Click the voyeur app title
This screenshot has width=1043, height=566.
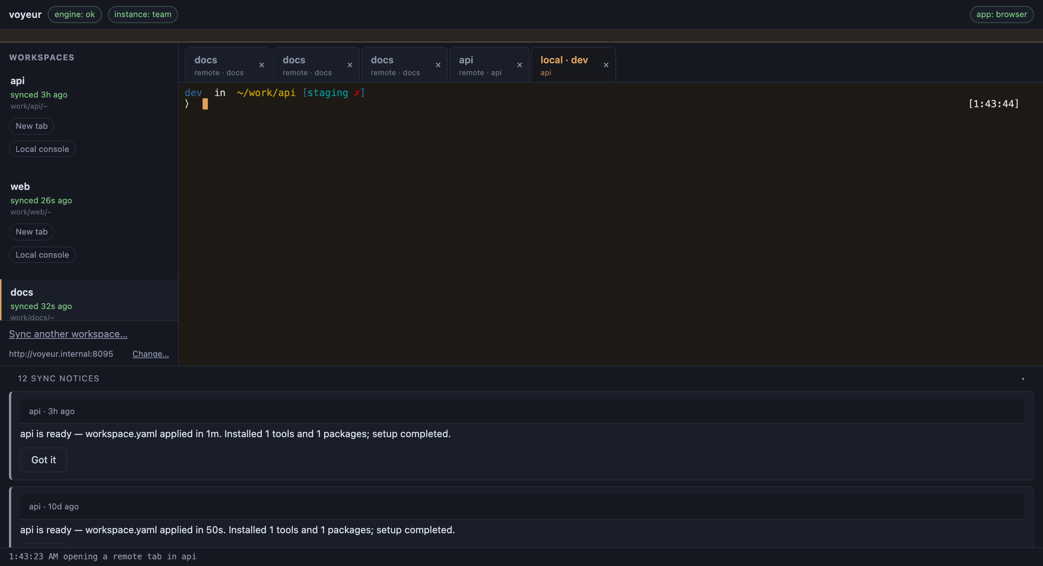[x=25, y=15]
